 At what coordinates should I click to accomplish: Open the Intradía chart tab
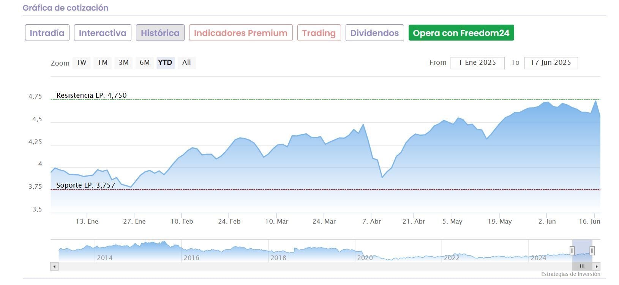(x=47, y=33)
